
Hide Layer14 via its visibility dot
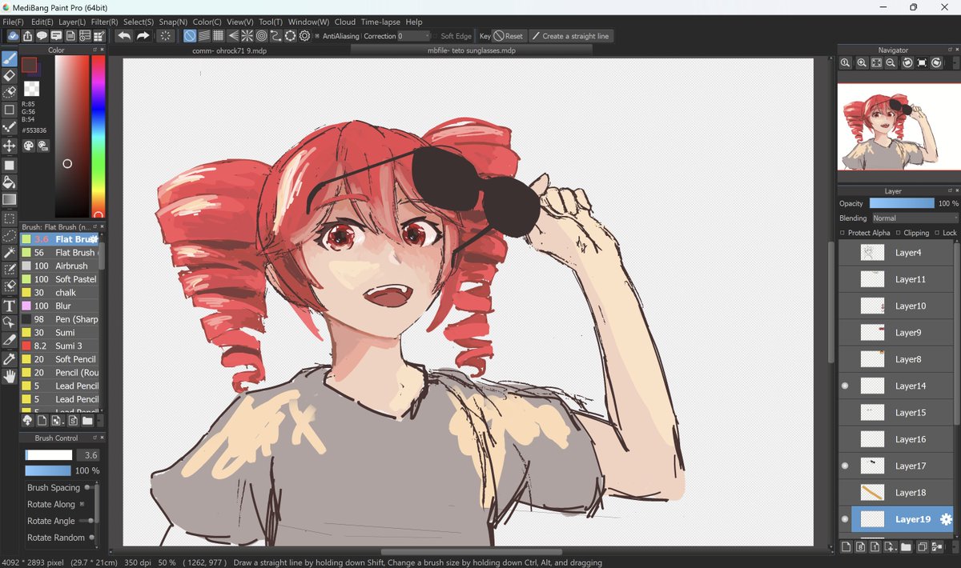pos(844,386)
